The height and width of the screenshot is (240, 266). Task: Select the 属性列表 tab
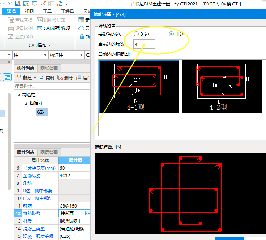(26, 152)
